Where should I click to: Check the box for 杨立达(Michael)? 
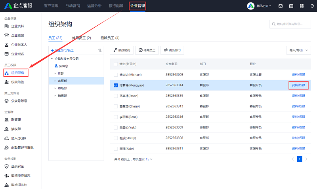[x=116, y=74]
